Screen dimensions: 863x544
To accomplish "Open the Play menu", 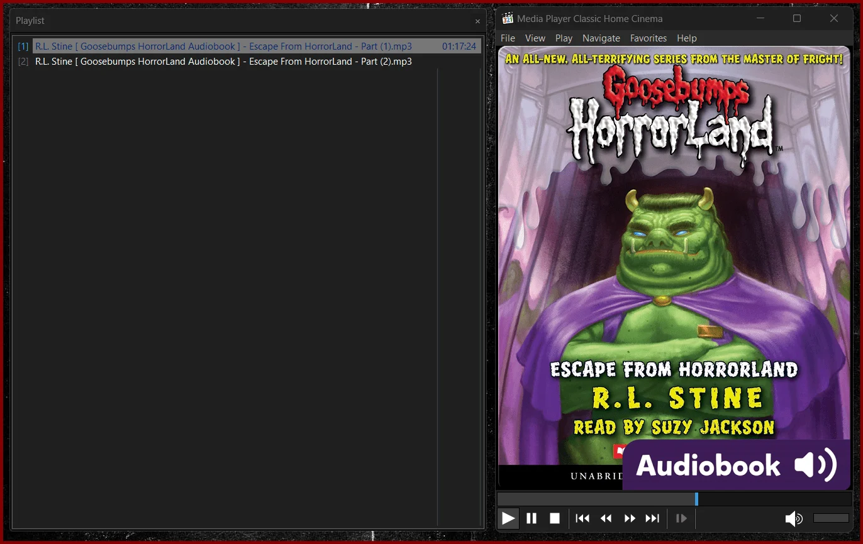I will pos(564,38).
